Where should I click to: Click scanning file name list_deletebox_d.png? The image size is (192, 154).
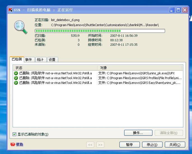(65, 20)
